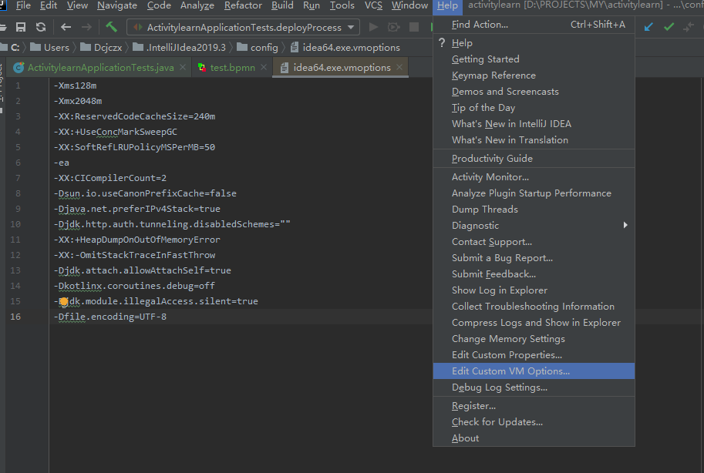
Task: Open the Analyze menu
Action: [197, 5]
